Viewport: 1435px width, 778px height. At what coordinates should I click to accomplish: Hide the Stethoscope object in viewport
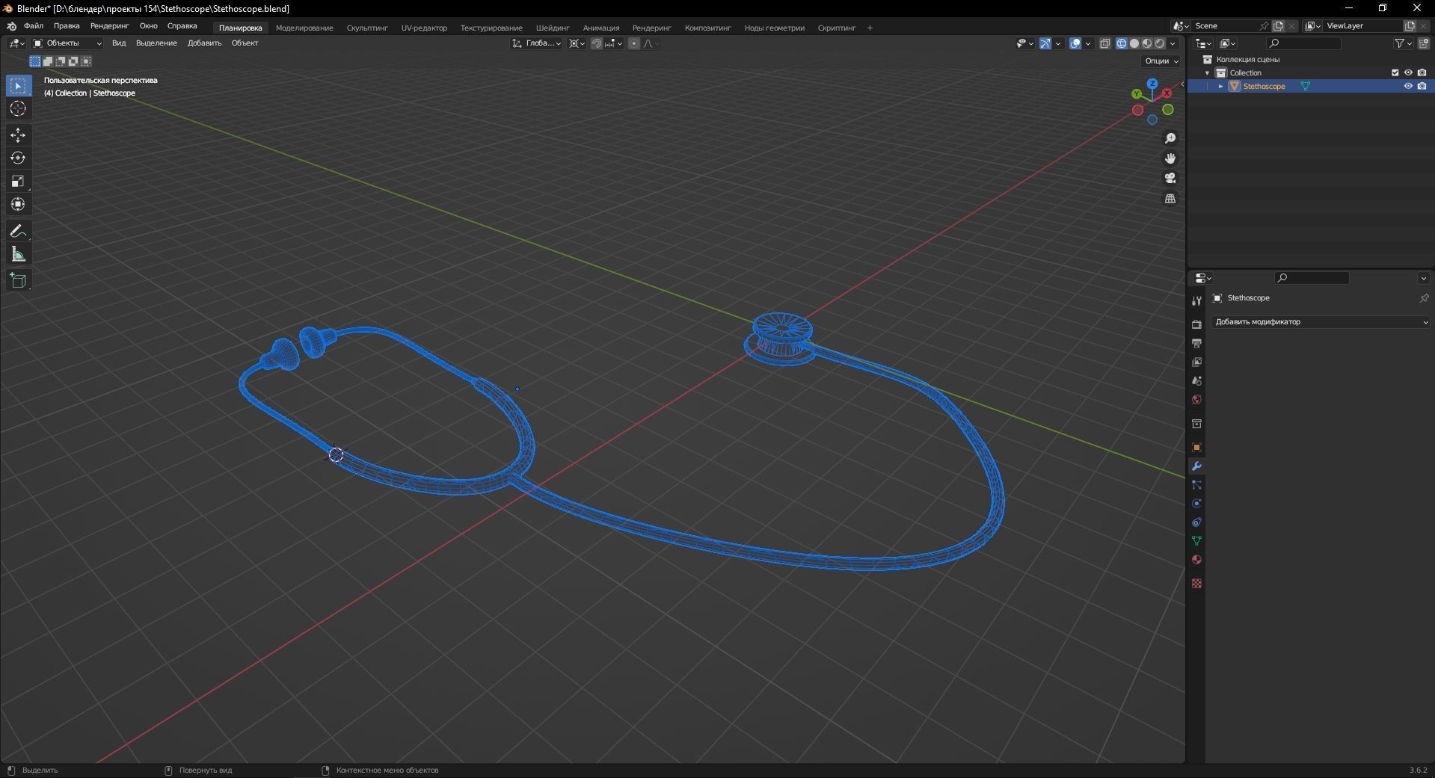pos(1408,86)
